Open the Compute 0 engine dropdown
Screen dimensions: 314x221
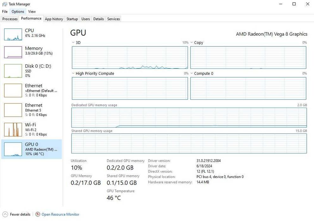(192, 74)
